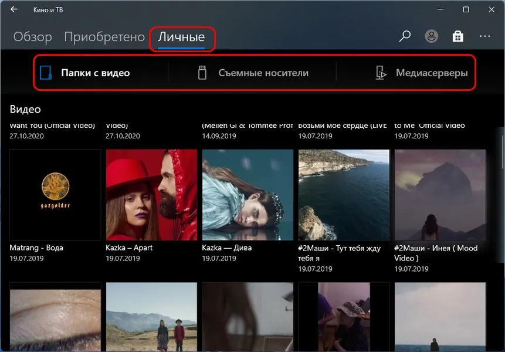Open the closed eye close-up thumbnail
This screenshot has width=505, height=352.
(55, 317)
